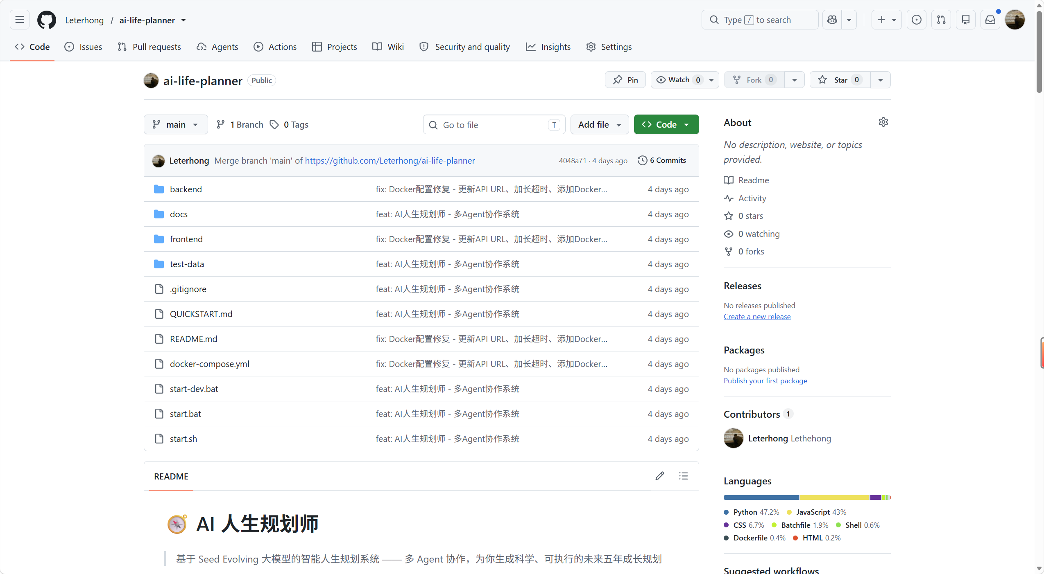Open start.sh file
Image resolution: width=1044 pixels, height=574 pixels.
click(183, 439)
